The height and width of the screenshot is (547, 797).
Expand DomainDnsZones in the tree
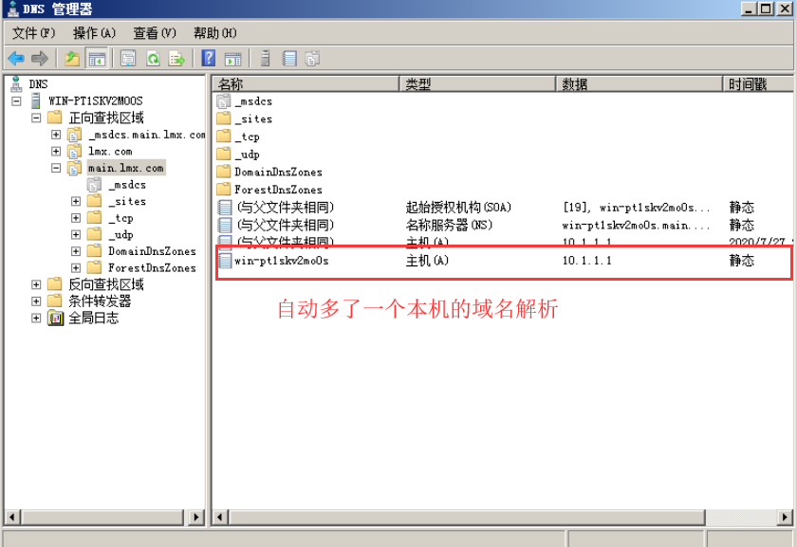pyautogui.click(x=76, y=251)
